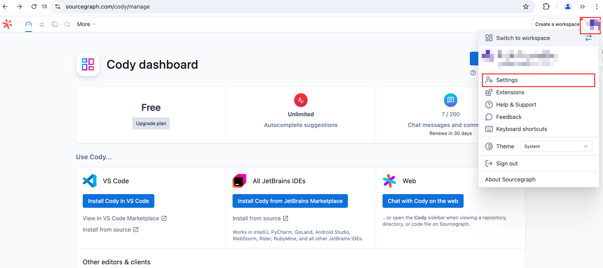603x268 pixels.
Task: Open View in VS Code Marketplace link
Action: click(121, 218)
